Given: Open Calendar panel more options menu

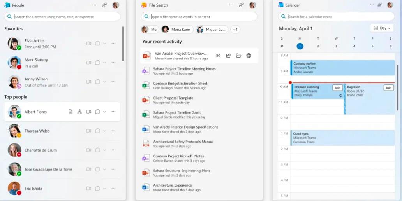Looking at the screenshot, I should (x=372, y=5).
